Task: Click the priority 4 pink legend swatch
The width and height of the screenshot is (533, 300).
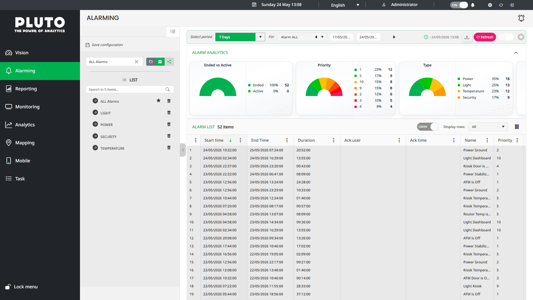Action: pos(355,107)
